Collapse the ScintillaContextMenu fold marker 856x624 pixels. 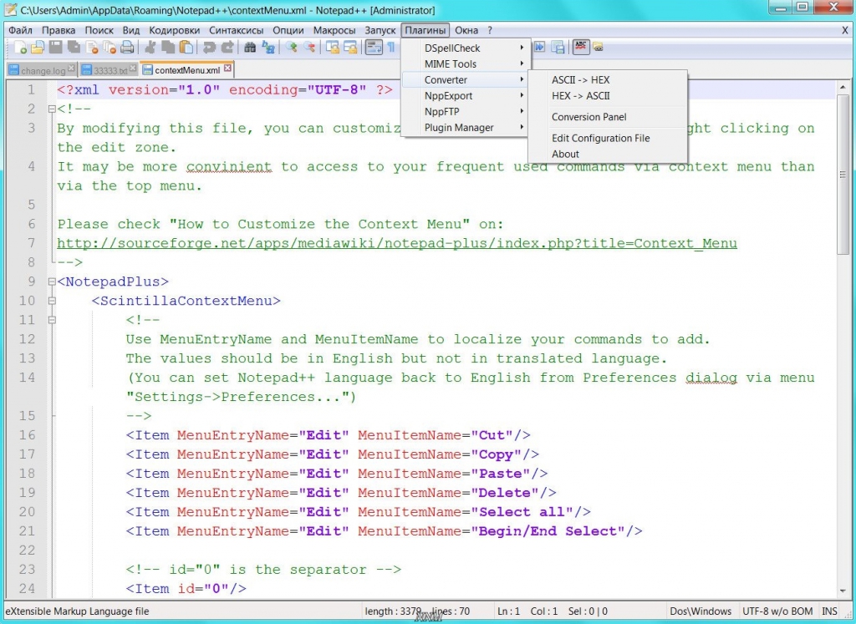coord(51,301)
